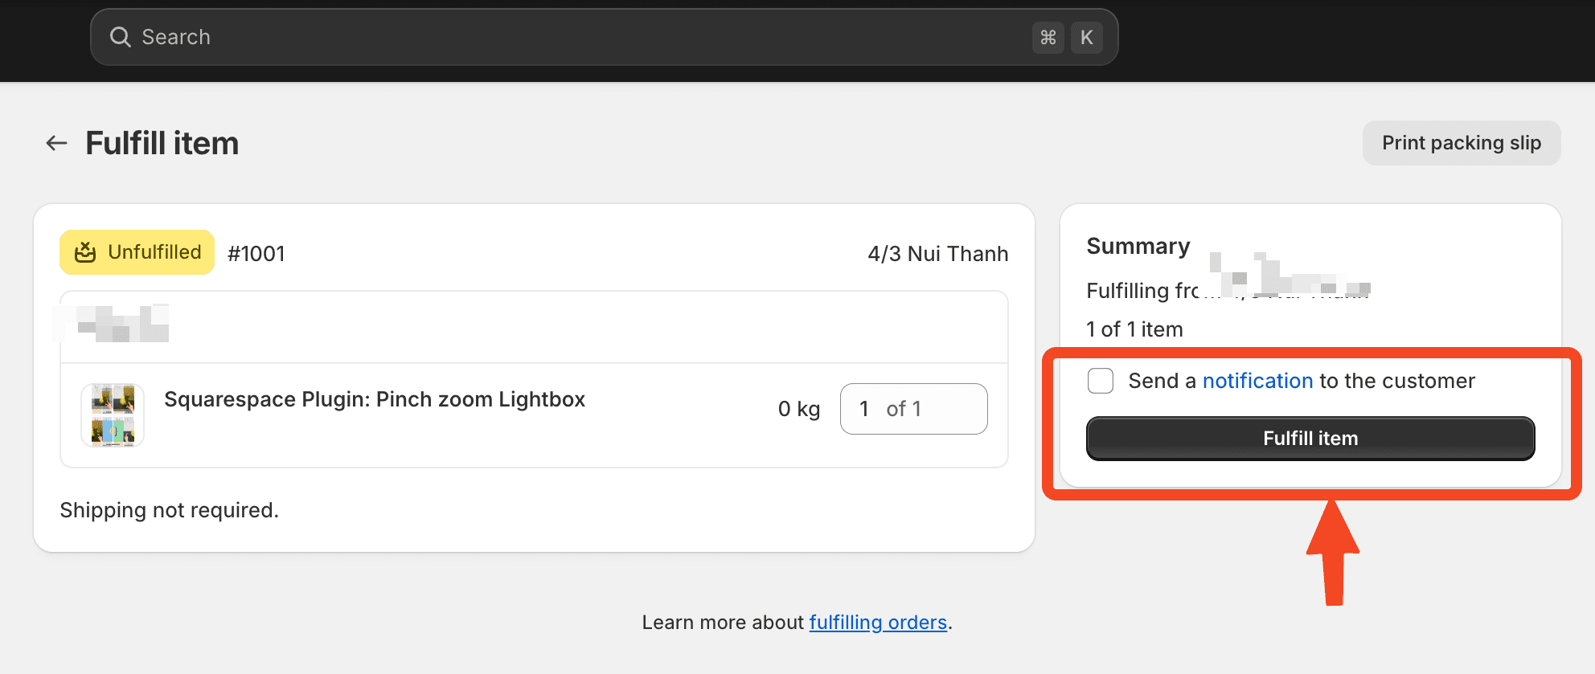Screen dimensions: 1595x674
Task: Open the fulfilling orders help link
Action: tap(877, 623)
